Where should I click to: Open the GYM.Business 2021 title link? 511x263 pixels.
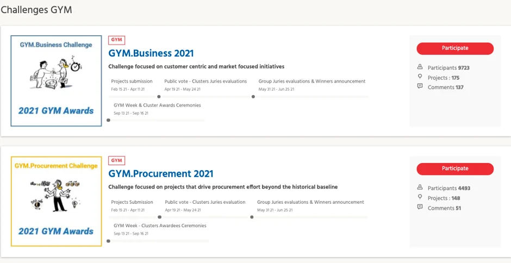coord(151,53)
